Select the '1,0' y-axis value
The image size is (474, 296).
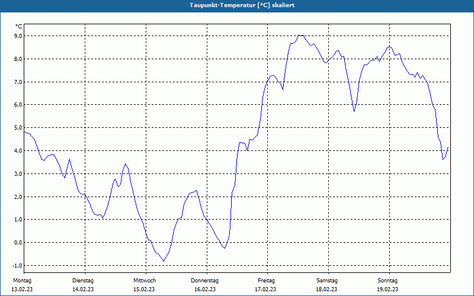click(18, 219)
